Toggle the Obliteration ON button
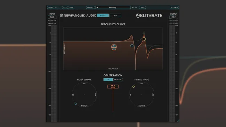226x127 pixels. pos(108,79)
